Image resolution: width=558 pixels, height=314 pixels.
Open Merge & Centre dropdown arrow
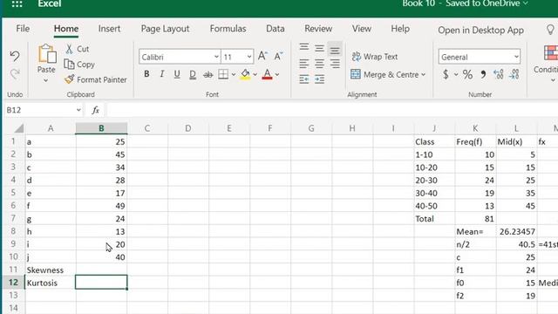(423, 74)
